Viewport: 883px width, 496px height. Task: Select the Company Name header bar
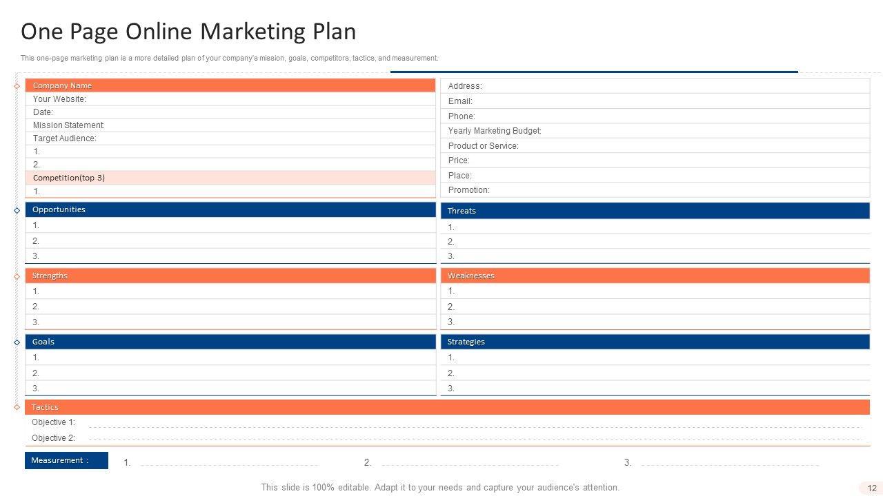tap(230, 85)
